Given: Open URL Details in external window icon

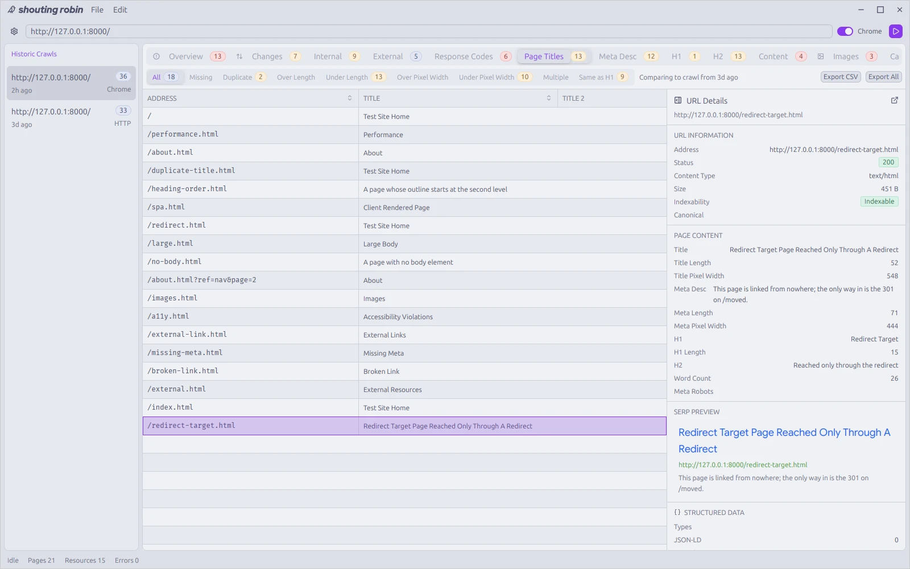Looking at the screenshot, I should [x=895, y=100].
